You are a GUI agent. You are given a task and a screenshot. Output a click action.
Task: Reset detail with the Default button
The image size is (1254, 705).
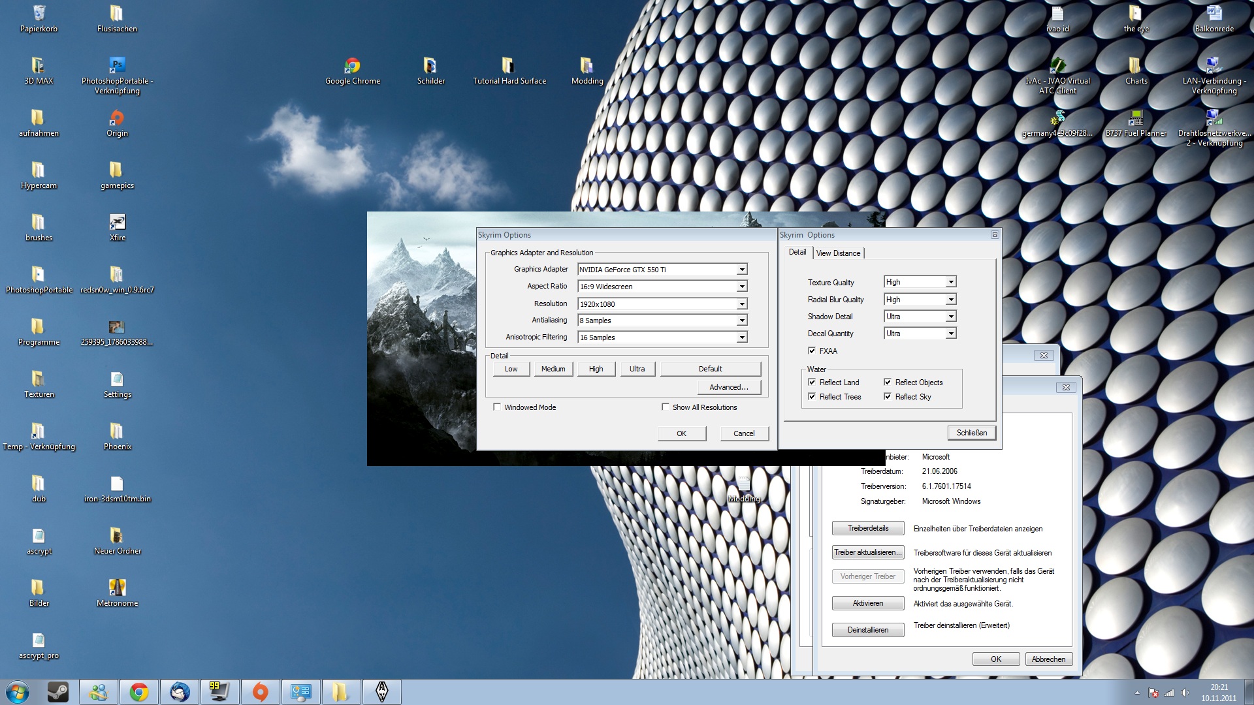[711, 369]
